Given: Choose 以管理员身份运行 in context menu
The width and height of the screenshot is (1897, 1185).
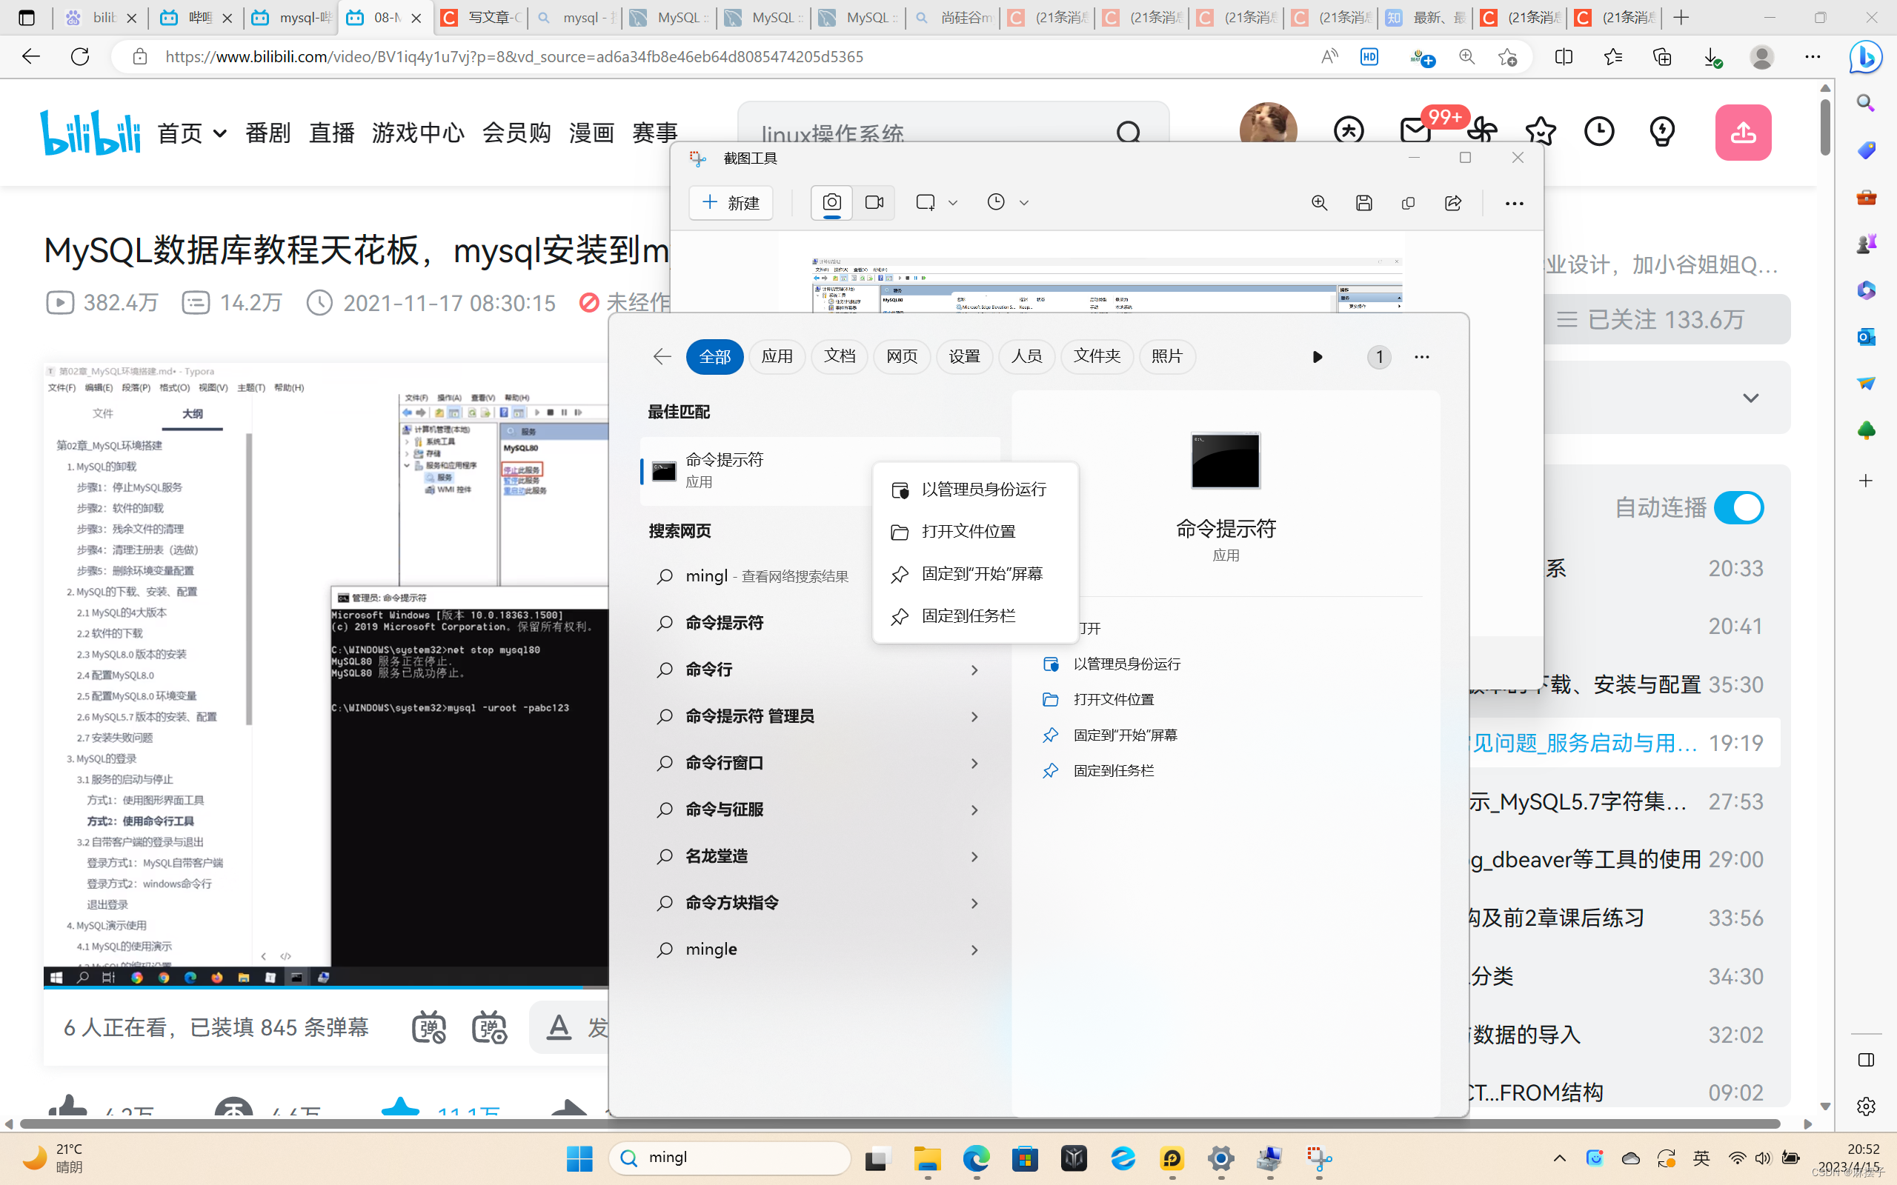Looking at the screenshot, I should tap(975, 490).
